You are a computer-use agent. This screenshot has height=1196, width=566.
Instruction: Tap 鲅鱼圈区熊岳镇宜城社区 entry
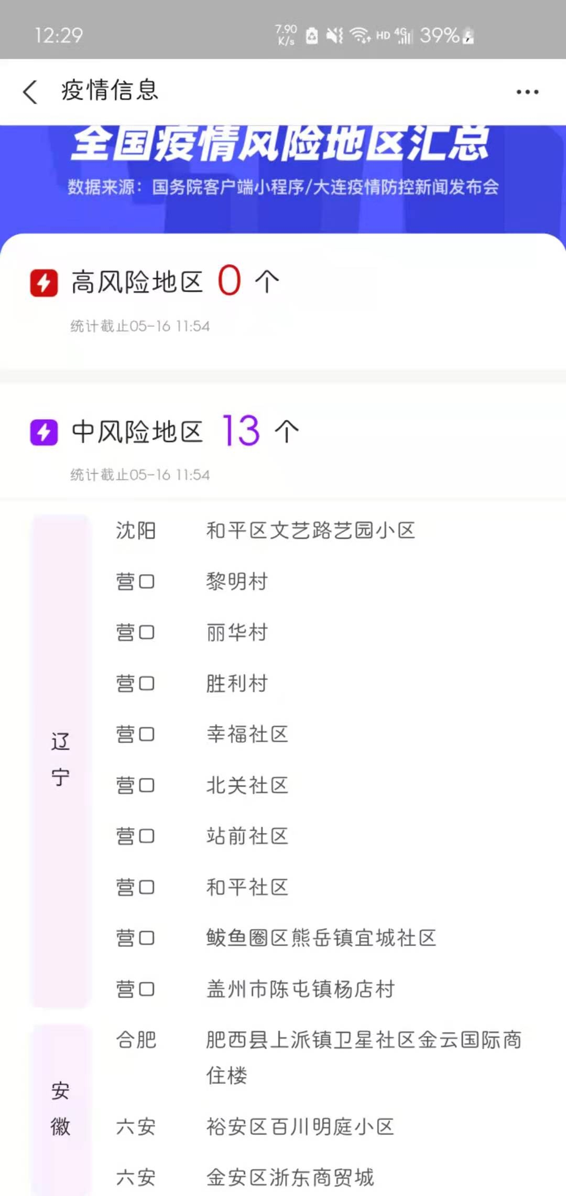point(321,938)
